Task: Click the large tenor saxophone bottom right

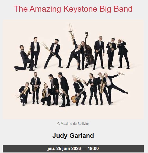Action: pyautogui.click(x=102, y=84)
